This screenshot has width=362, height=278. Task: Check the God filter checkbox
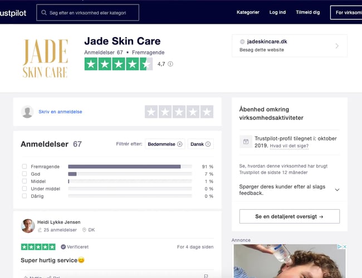25,173
